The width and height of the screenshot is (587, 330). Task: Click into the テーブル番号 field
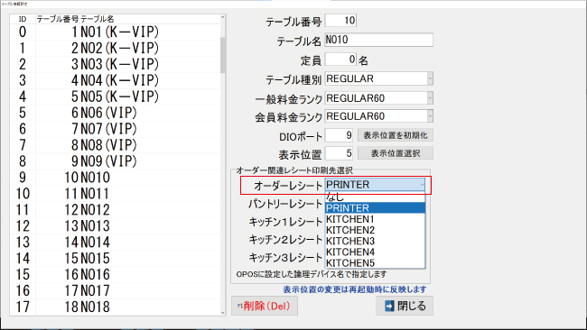pyautogui.click(x=340, y=21)
